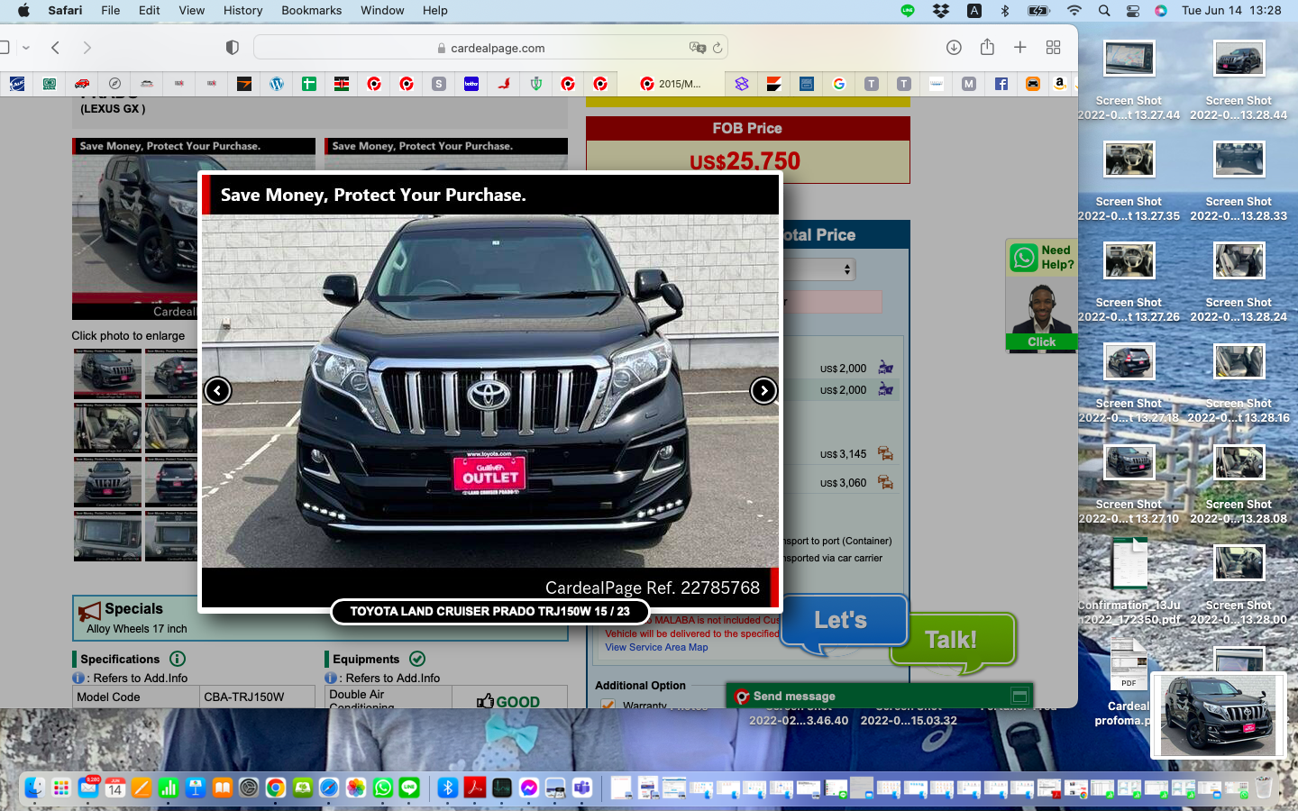Screen dimensions: 1298x811
Task: Expand the Safari sidebar chevron menu
Action: pos(26,48)
